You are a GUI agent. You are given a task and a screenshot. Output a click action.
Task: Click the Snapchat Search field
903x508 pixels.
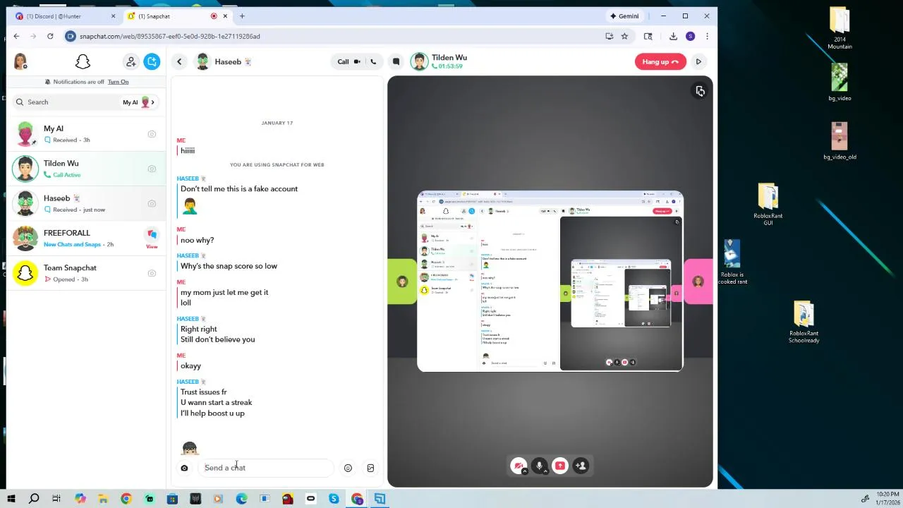point(67,102)
